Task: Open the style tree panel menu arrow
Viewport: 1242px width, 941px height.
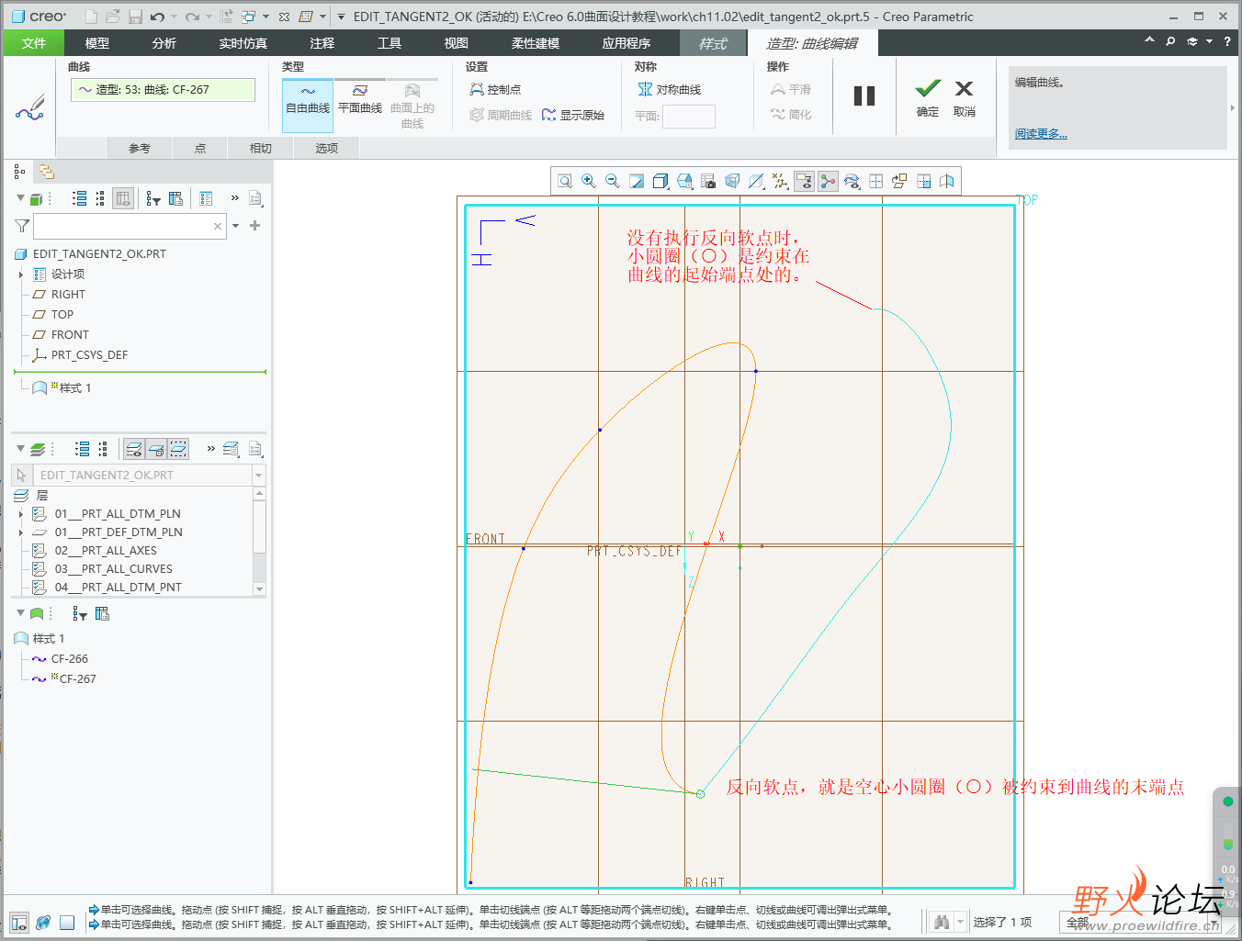Action: pos(20,612)
